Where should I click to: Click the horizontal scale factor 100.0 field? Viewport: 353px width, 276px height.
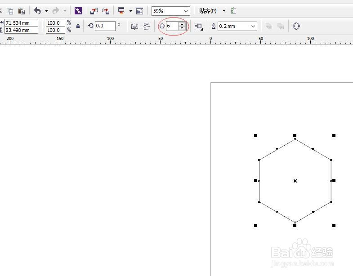(x=55, y=23)
